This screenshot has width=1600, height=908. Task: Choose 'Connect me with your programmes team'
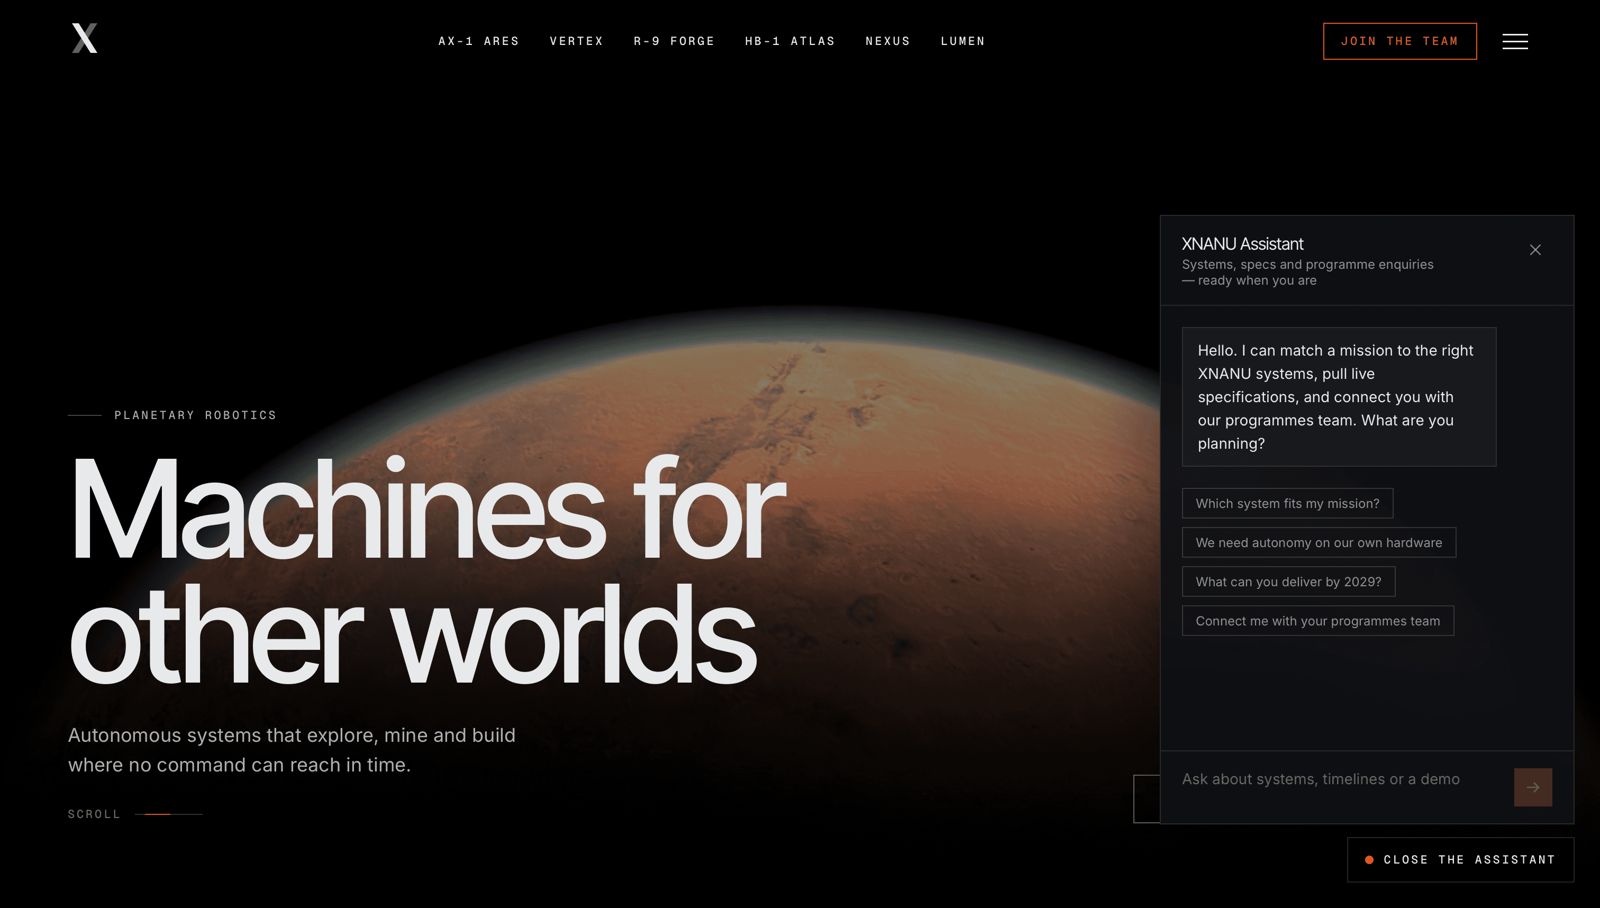1317,621
